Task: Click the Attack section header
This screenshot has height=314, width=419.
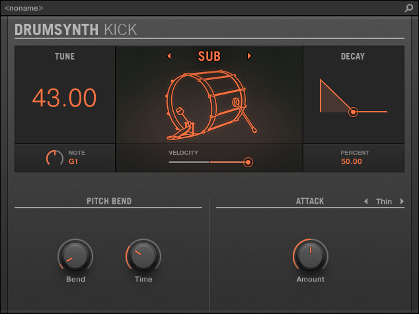Action: coord(310,201)
